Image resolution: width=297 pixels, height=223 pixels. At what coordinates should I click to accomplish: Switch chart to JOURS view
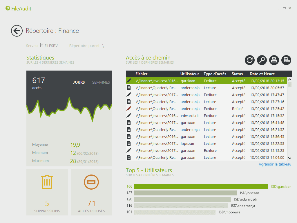click(x=79, y=82)
